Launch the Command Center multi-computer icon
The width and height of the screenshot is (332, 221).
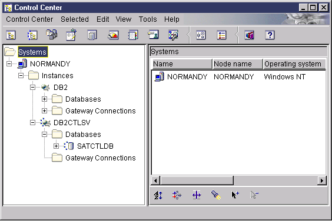tap(51, 35)
